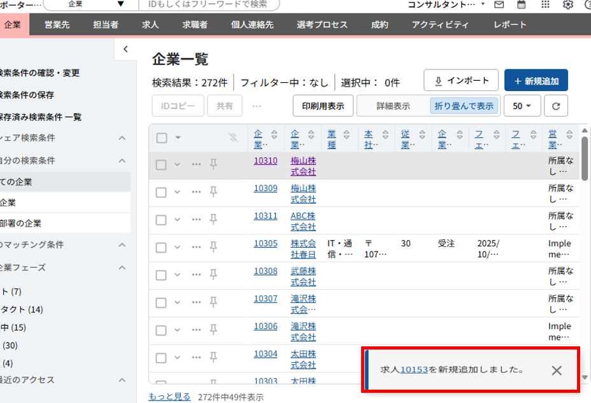Screen dimensions: 591x403
Task: Switch to 詳細表示 view mode
Action: (x=393, y=106)
